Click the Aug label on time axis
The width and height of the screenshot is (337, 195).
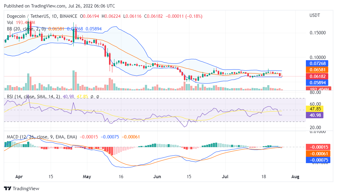click(x=295, y=177)
